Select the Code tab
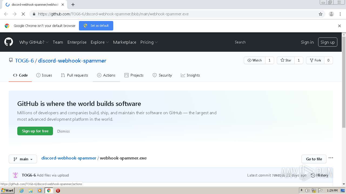This screenshot has height=194, width=346. (20, 75)
